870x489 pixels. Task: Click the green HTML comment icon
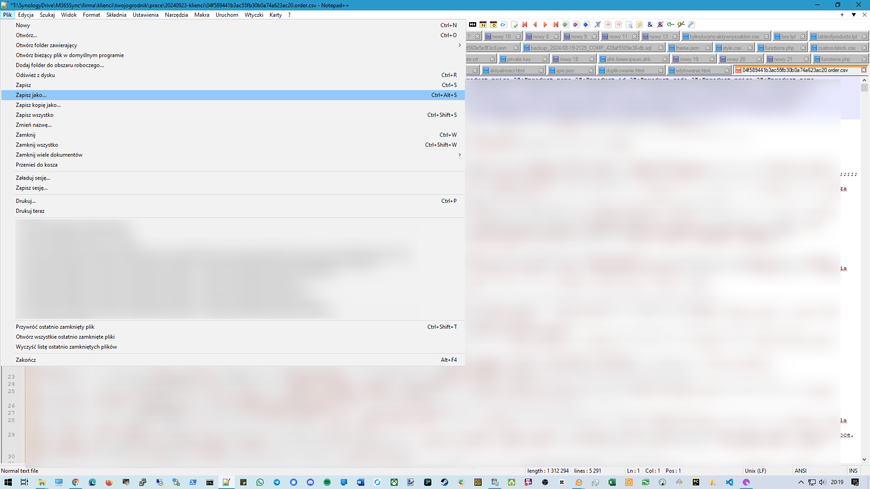(671, 24)
